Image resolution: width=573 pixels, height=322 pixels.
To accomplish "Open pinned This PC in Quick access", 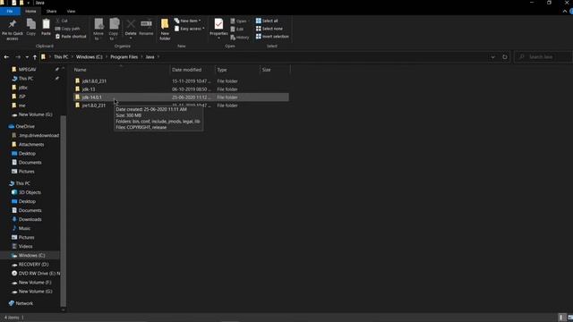I will coord(26,79).
